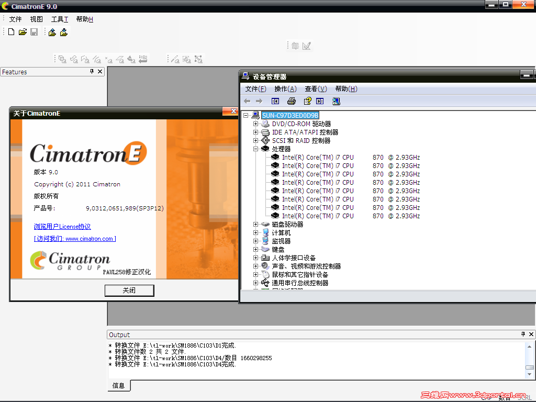Expand 通用串行总线控制器 node

(x=255, y=283)
